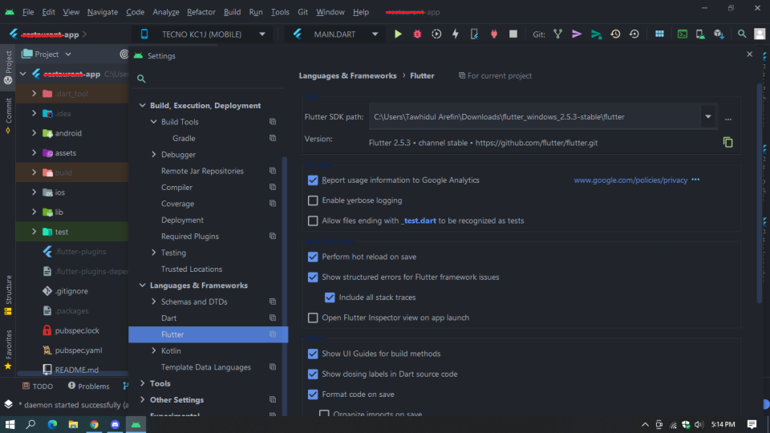770x433 pixels.
Task: Expand the android folder in the Project tree
Action: pos(34,133)
